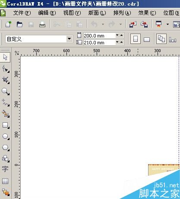Click the Import icon

(x=133, y=24)
